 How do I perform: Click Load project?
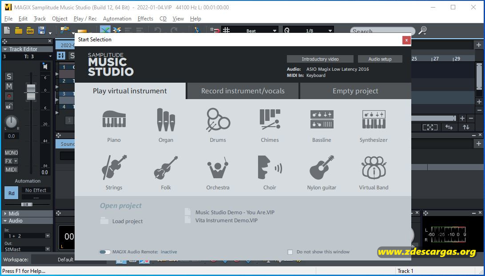coord(122,221)
